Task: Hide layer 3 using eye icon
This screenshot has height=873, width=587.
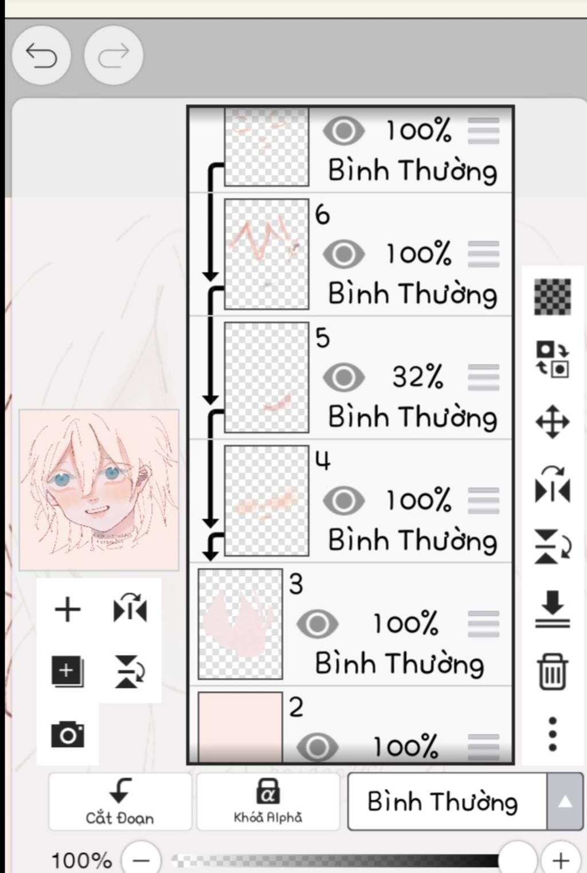Action: [x=318, y=624]
